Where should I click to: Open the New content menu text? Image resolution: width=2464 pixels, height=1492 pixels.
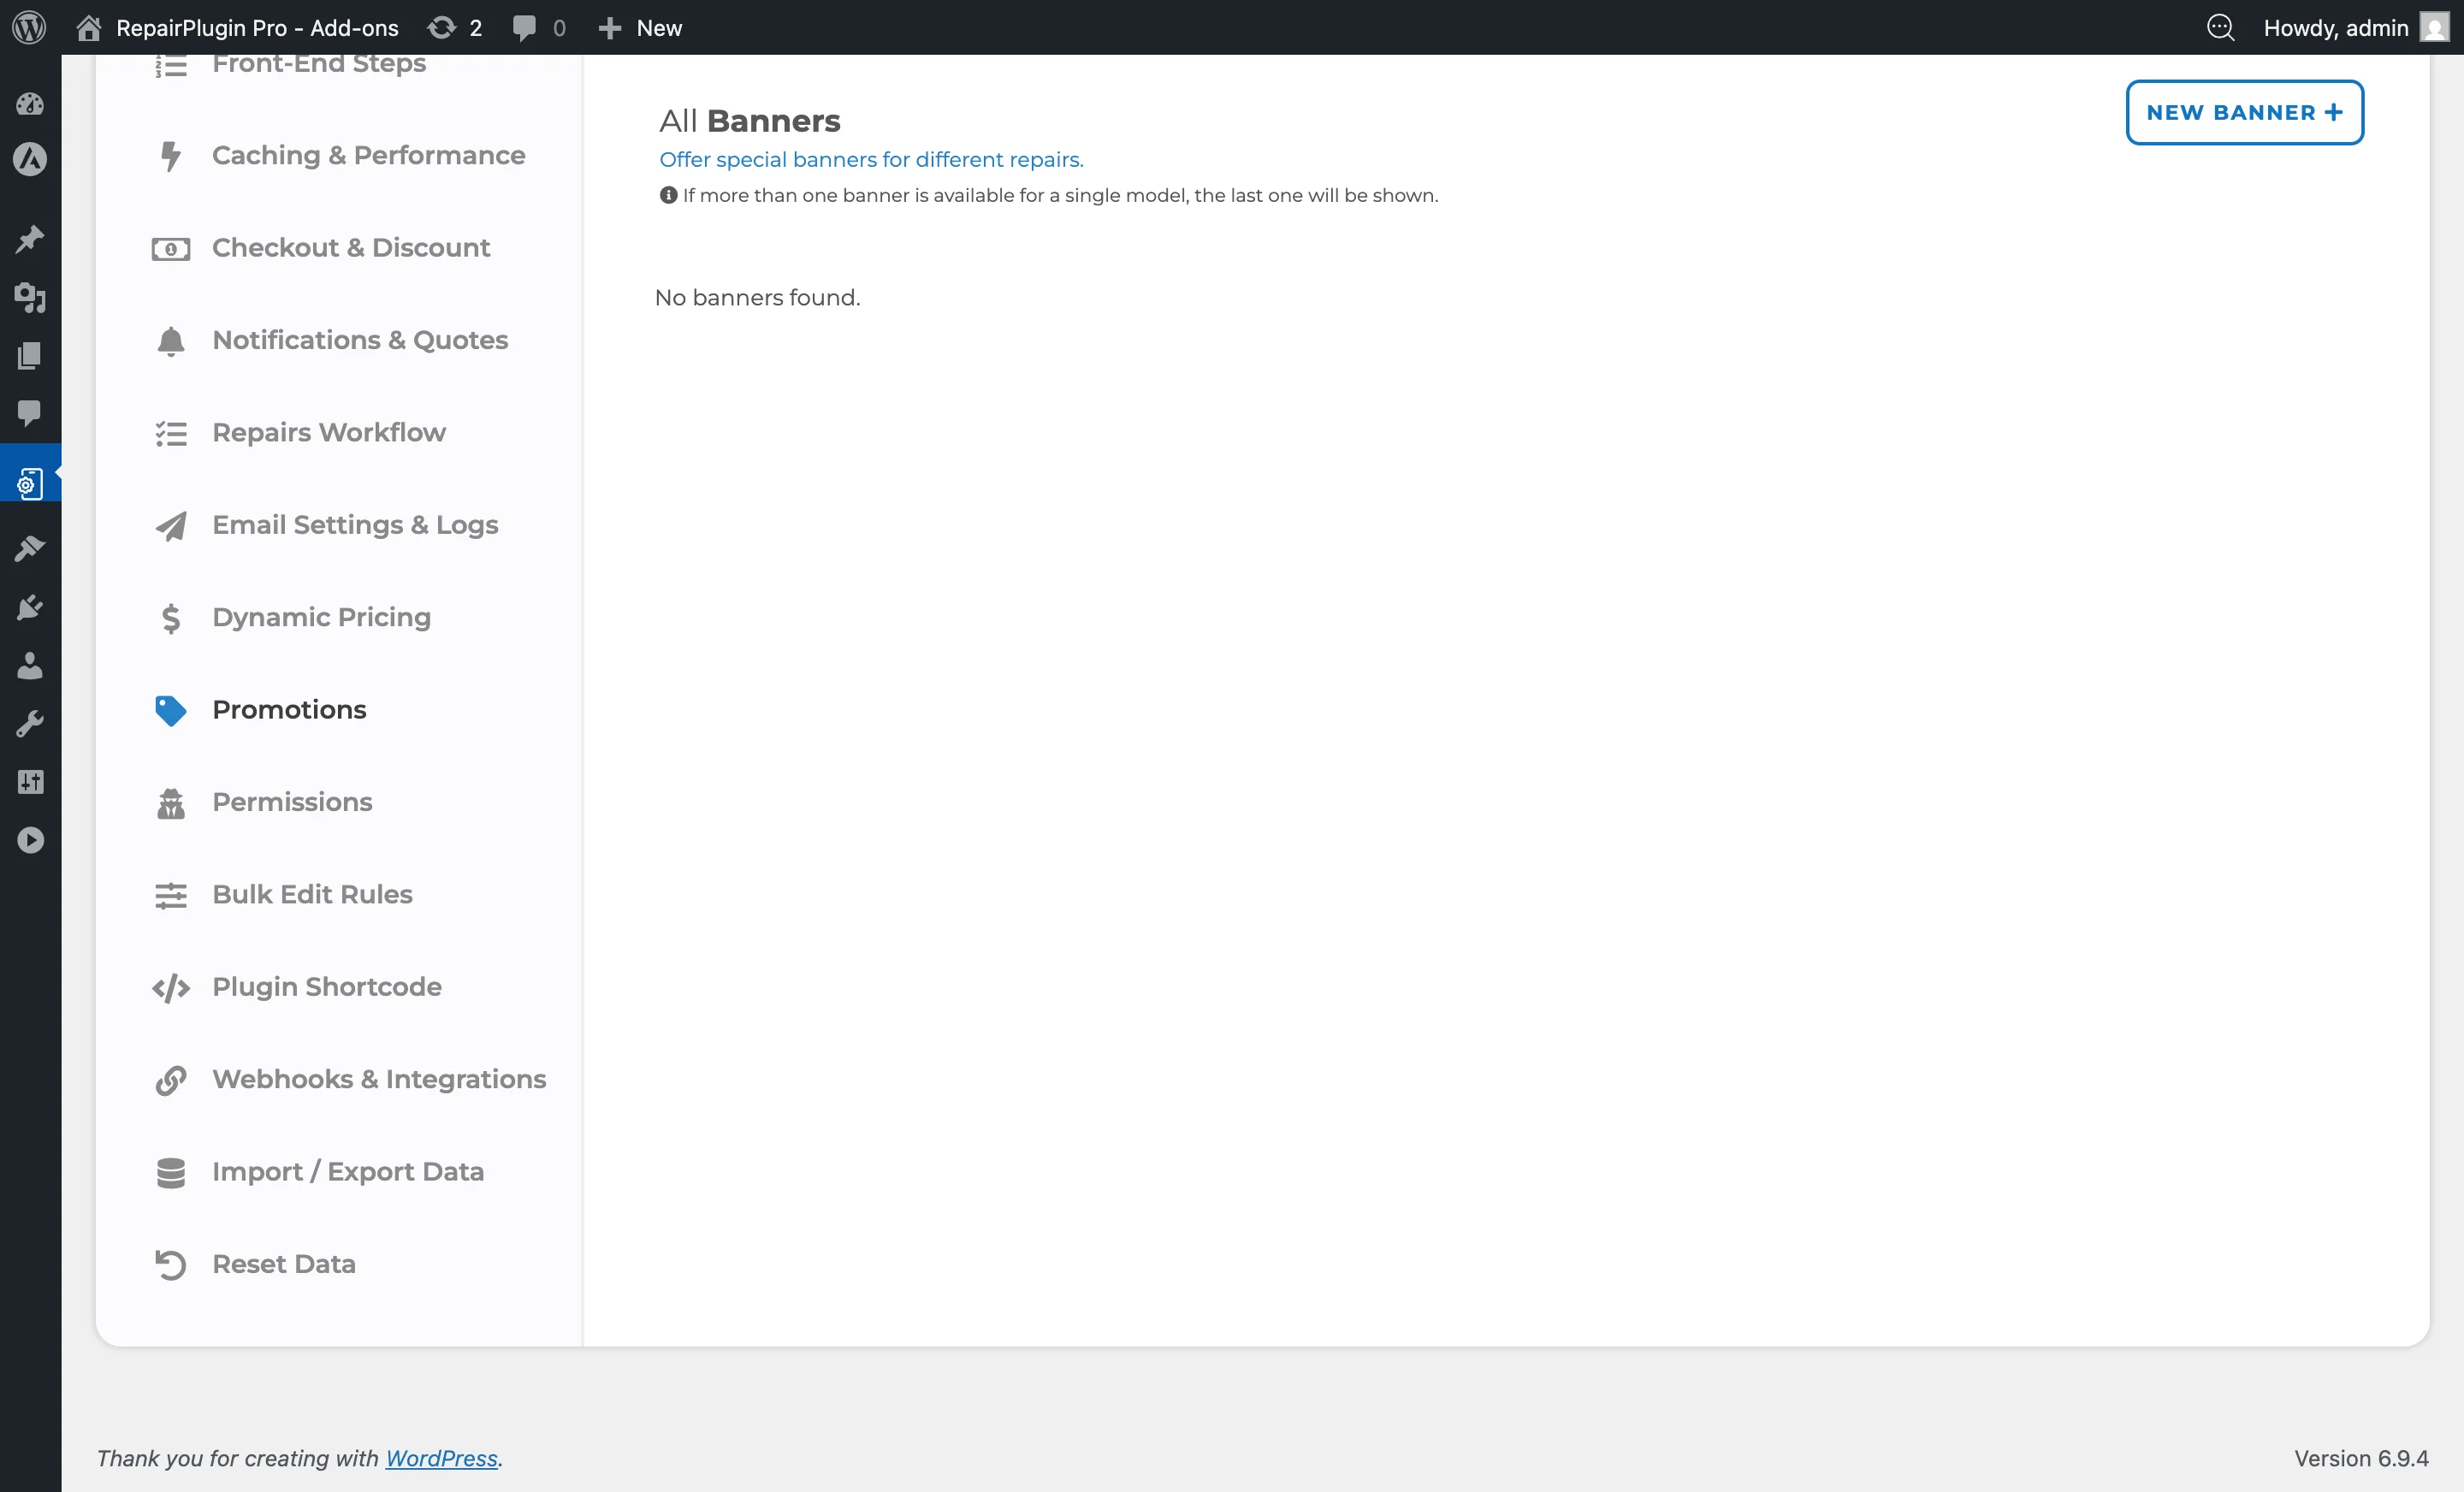pos(659,28)
